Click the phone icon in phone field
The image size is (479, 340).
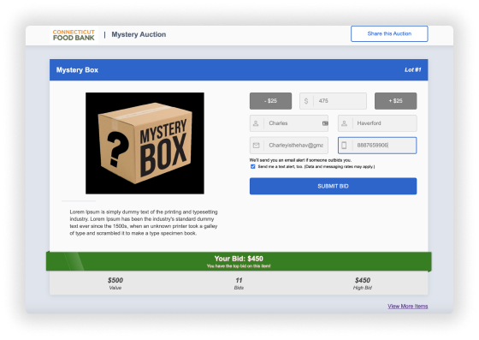(x=344, y=146)
